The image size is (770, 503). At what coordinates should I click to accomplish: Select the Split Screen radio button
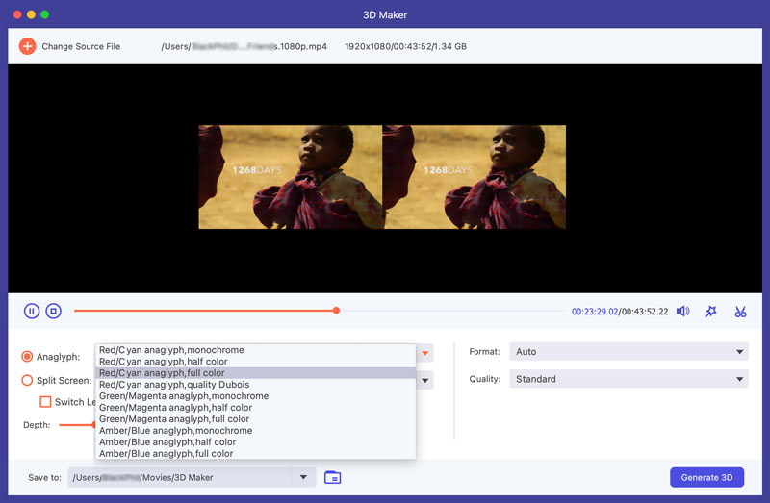click(x=28, y=380)
